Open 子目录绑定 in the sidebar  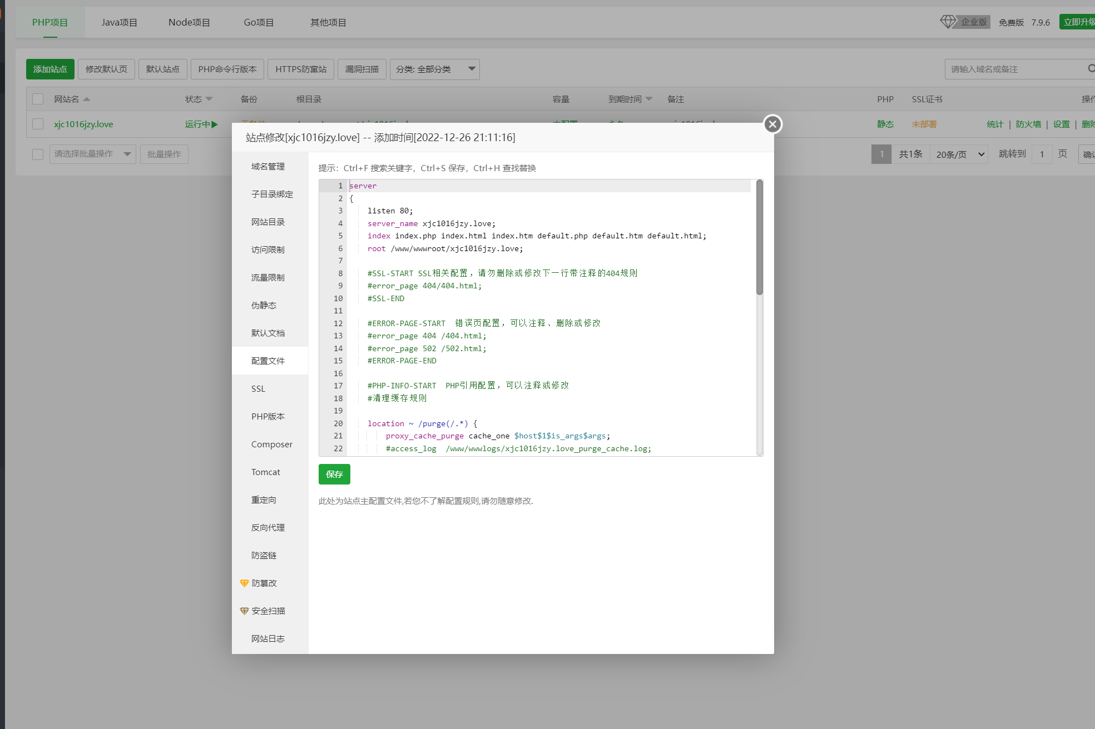click(x=270, y=194)
